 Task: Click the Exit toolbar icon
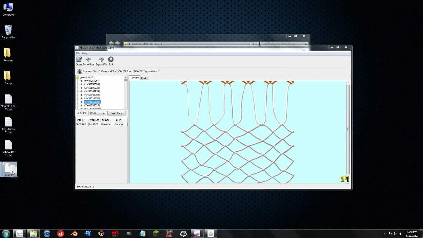pyautogui.click(x=111, y=59)
